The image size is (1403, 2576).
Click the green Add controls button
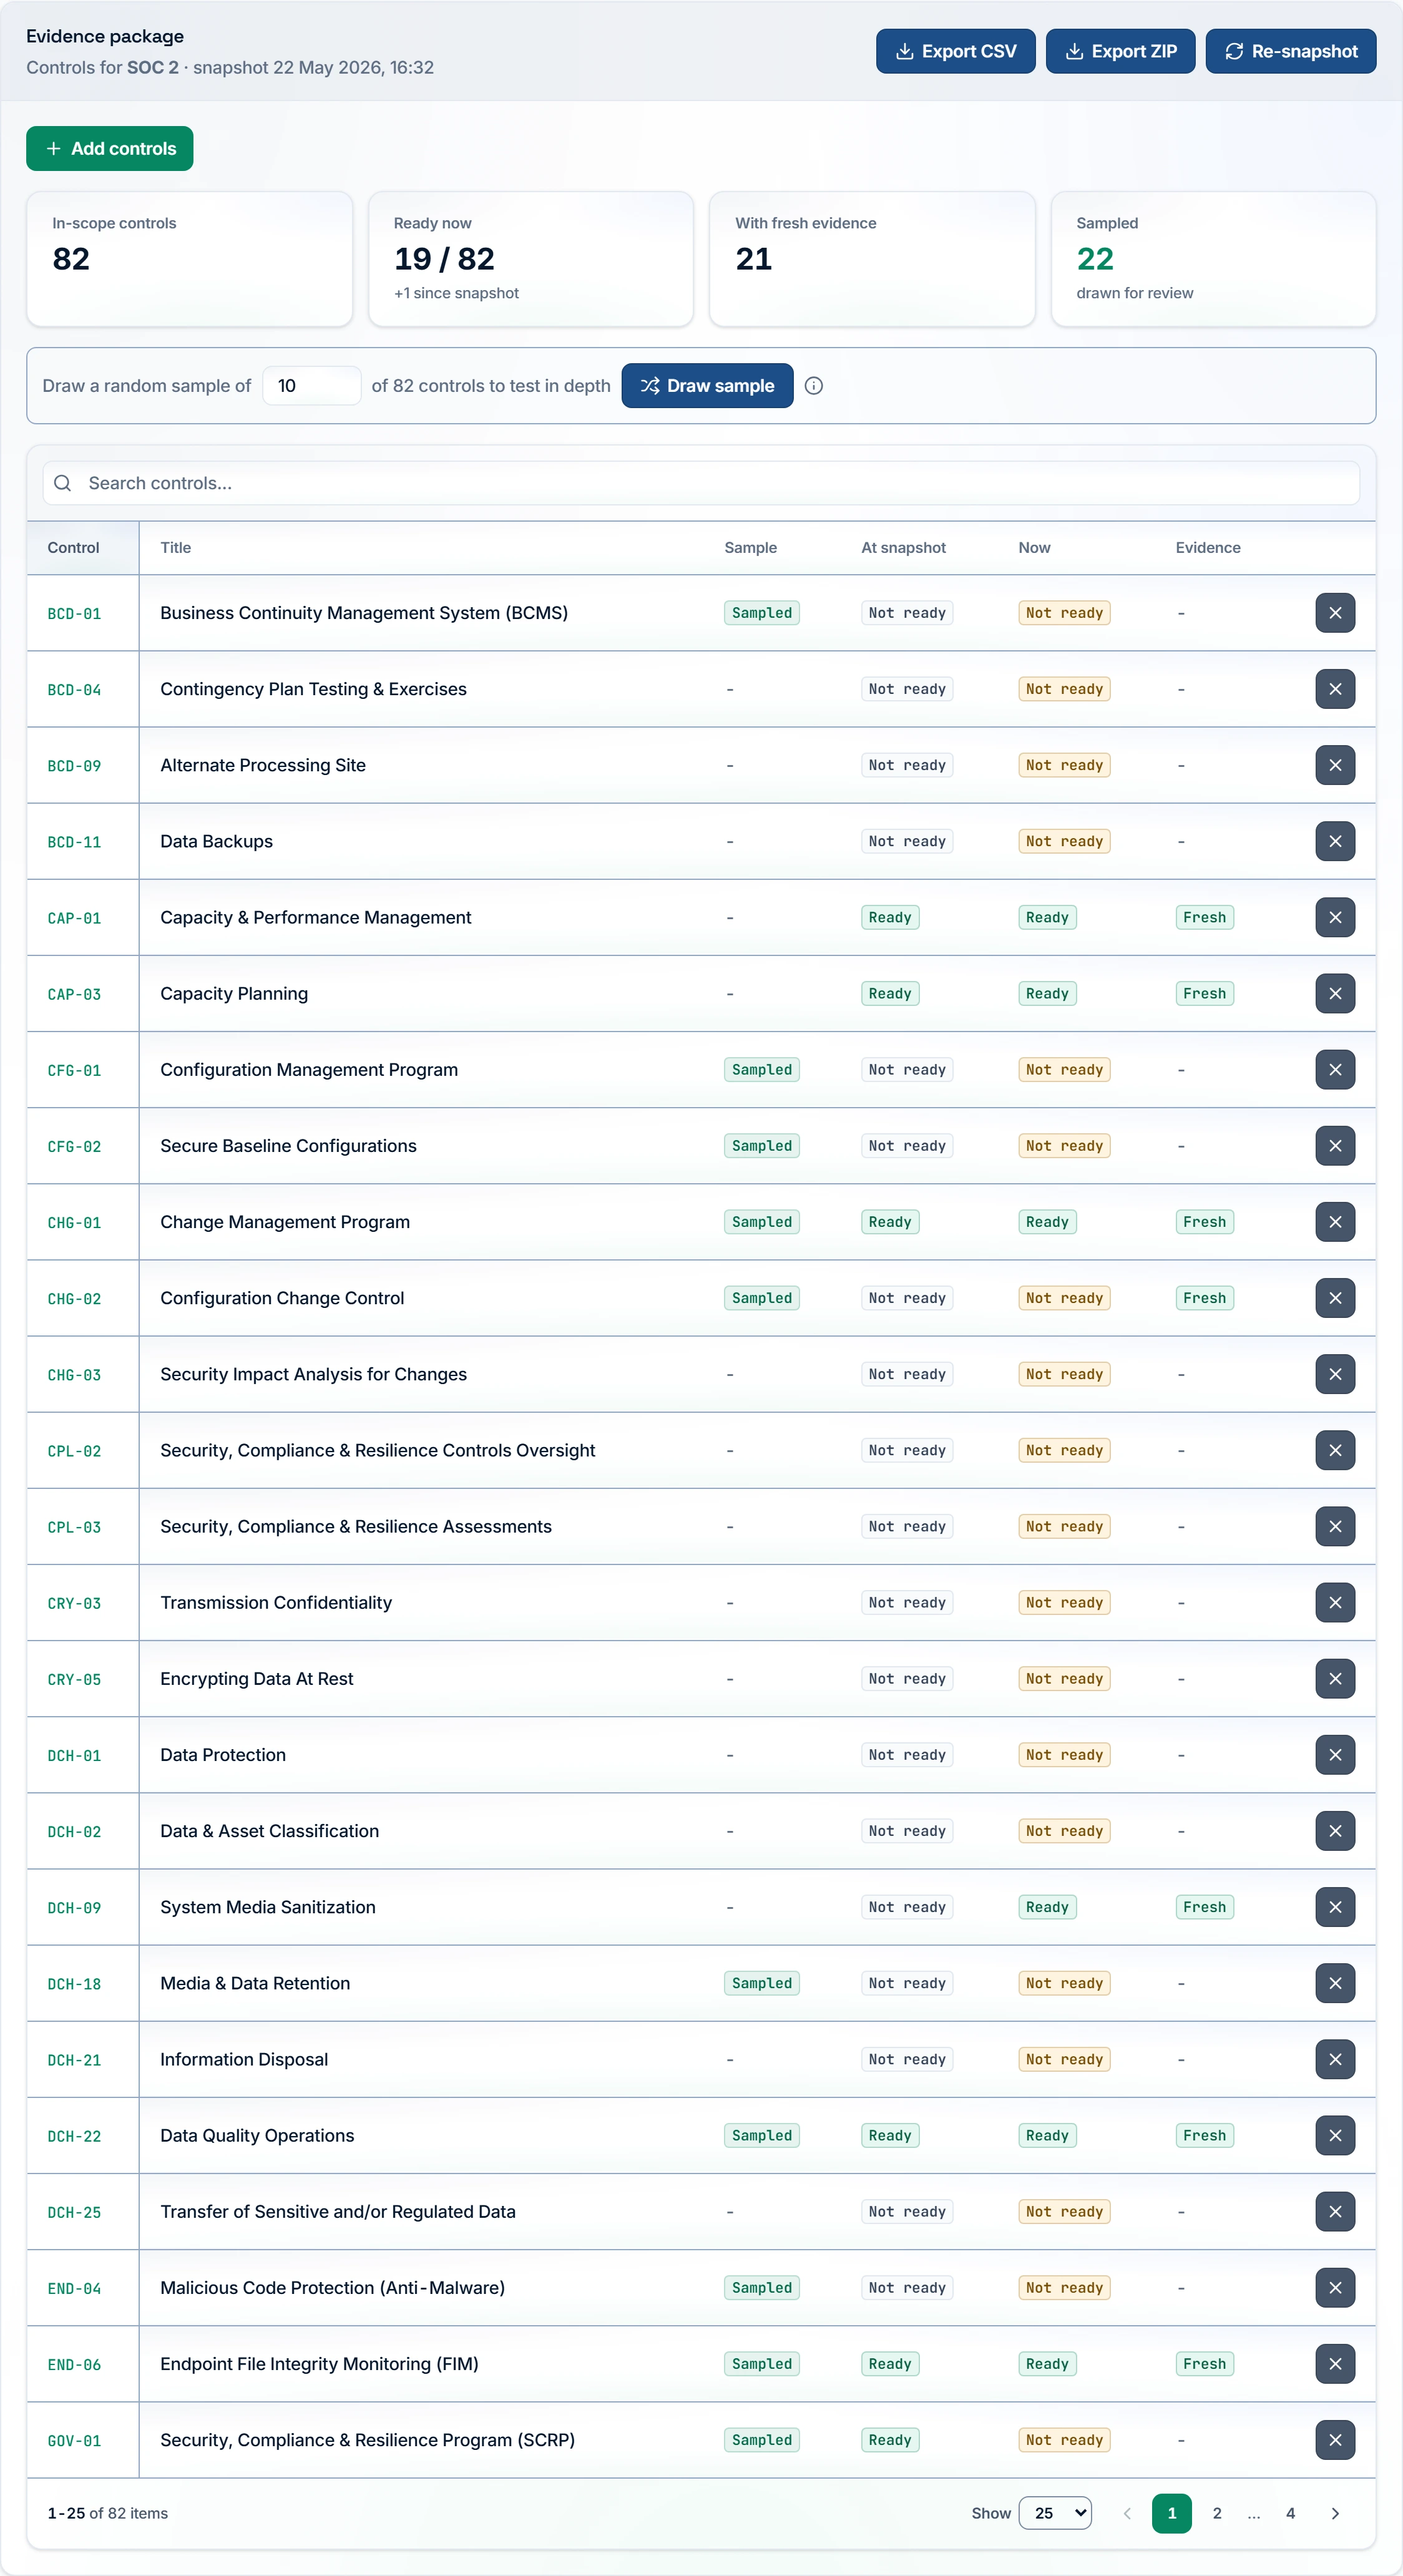pos(110,149)
